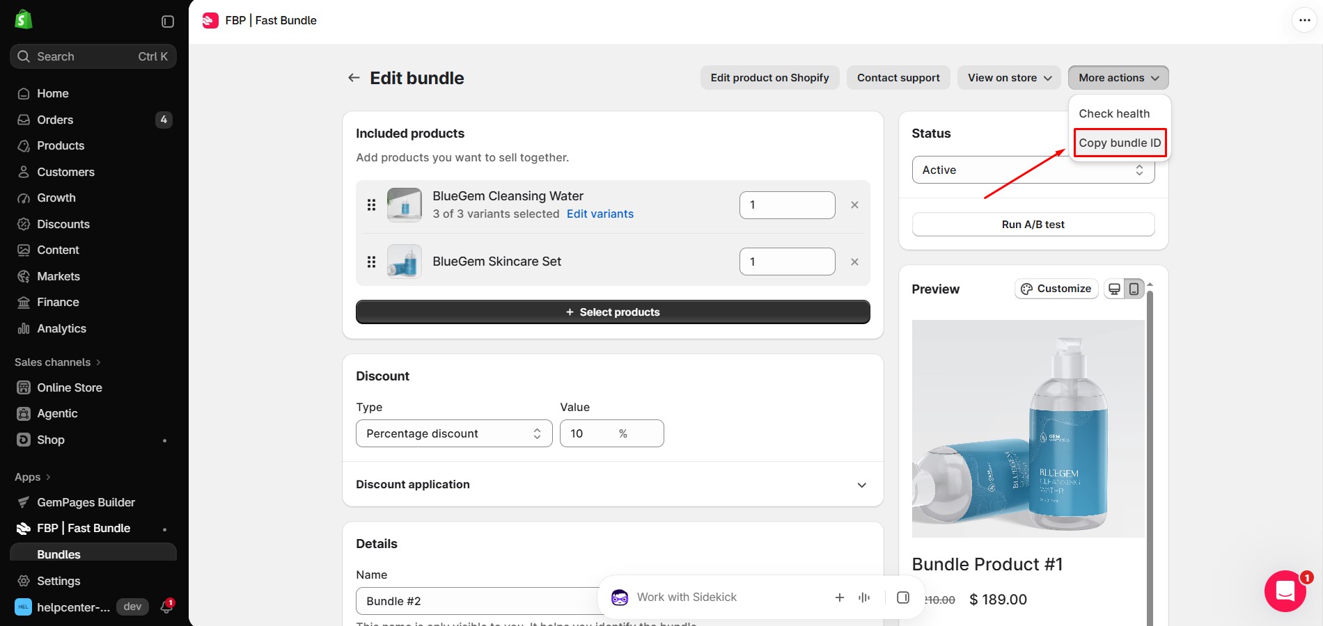Open the View on store dropdown
The image size is (1323, 626).
coord(1009,78)
